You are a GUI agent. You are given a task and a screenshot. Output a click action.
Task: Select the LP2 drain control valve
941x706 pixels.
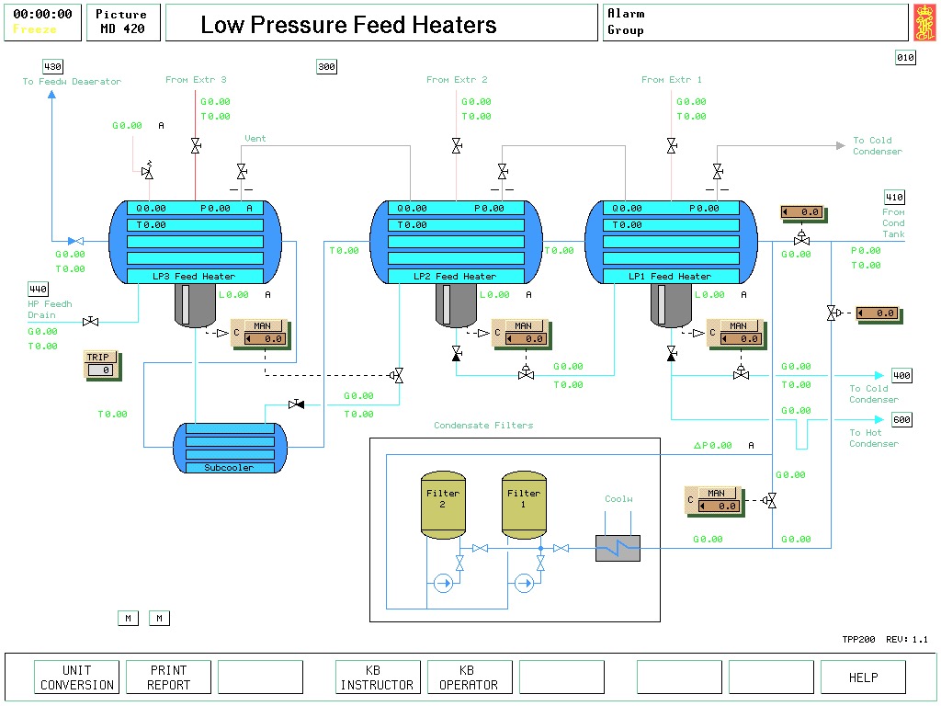pyautogui.click(x=527, y=372)
